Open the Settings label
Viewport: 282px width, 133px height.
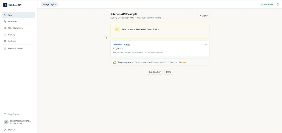point(12,41)
